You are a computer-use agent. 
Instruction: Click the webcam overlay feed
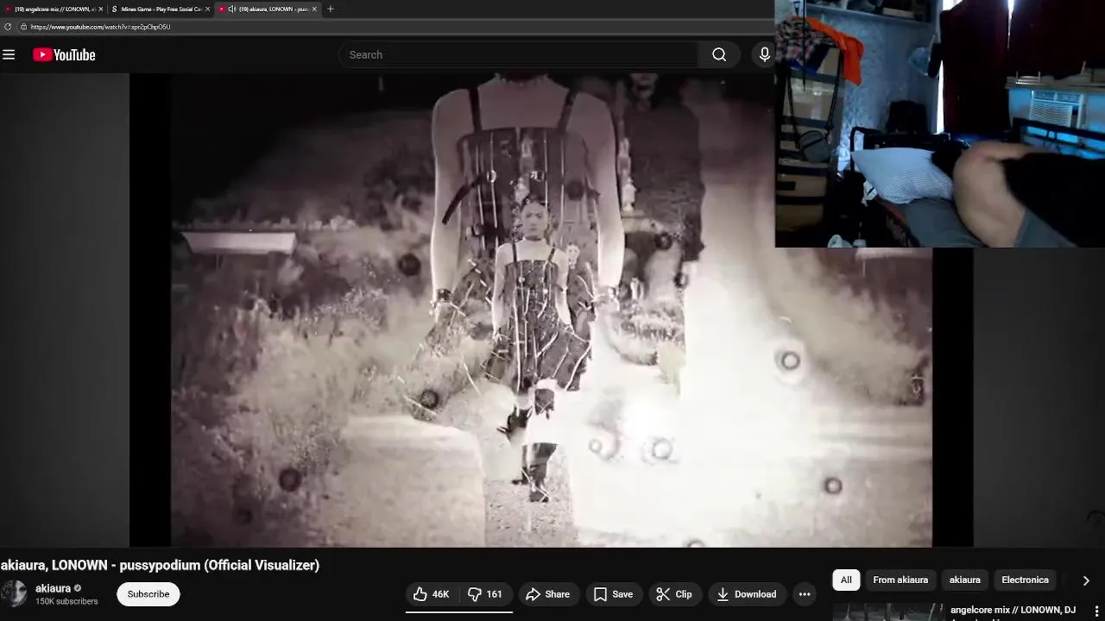coord(940,123)
